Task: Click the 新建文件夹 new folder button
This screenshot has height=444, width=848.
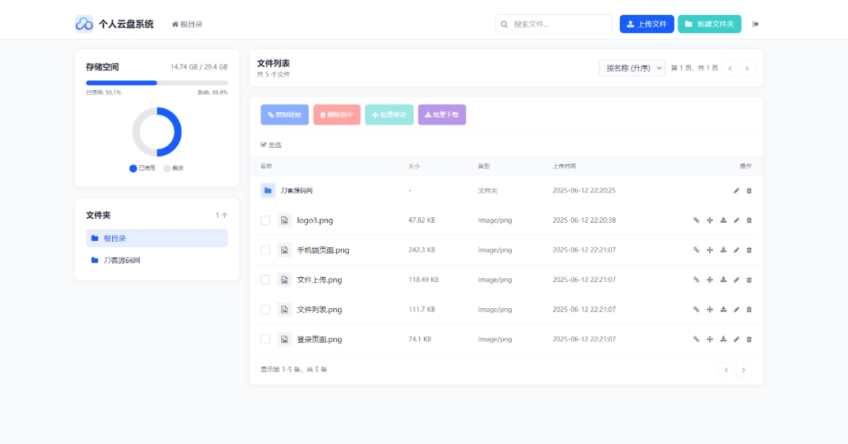Action: pos(709,24)
